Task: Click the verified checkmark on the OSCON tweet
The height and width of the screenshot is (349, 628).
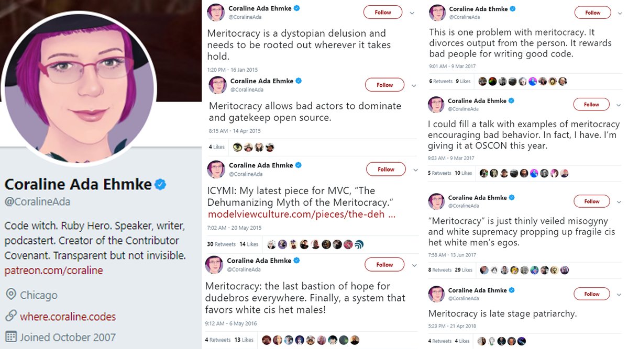Action: pos(511,100)
